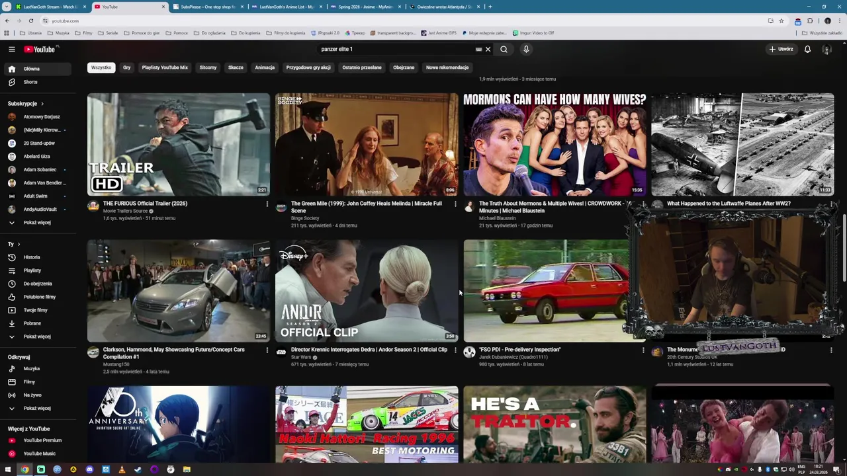Bookmark this page with the star

click(781, 20)
